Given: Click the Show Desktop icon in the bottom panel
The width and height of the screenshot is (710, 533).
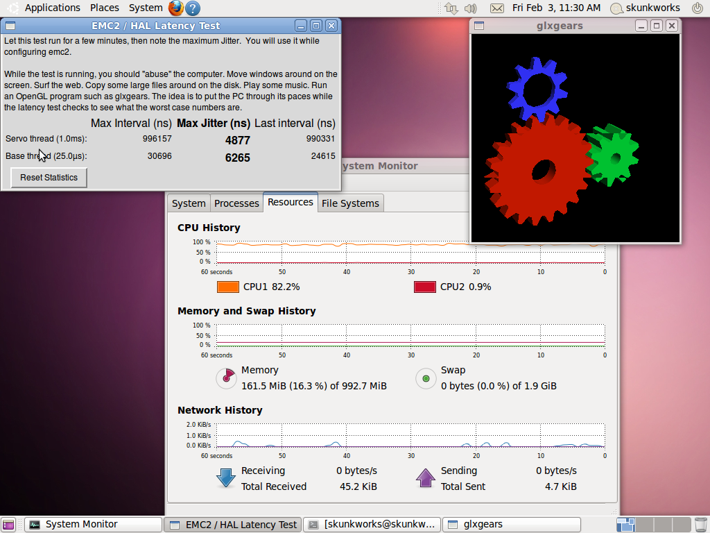Looking at the screenshot, I should 8,525.
